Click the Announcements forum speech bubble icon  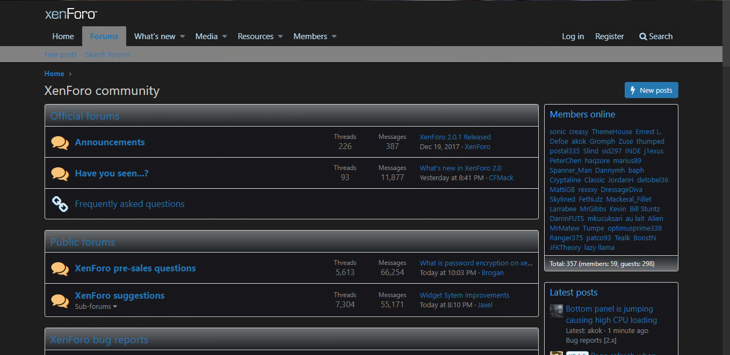[60, 143]
